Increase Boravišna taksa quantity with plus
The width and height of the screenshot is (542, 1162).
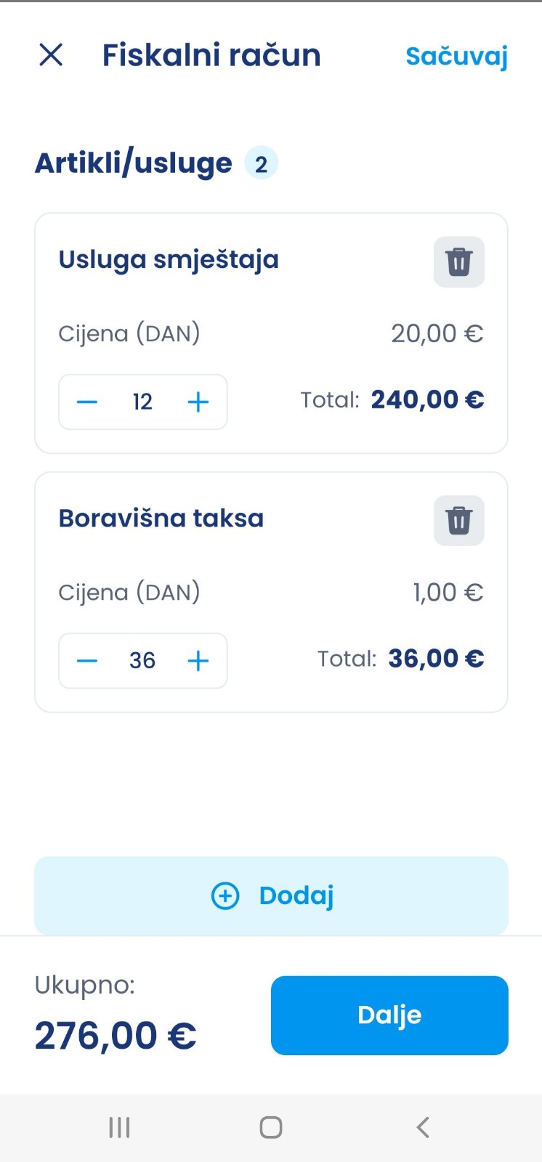(198, 661)
